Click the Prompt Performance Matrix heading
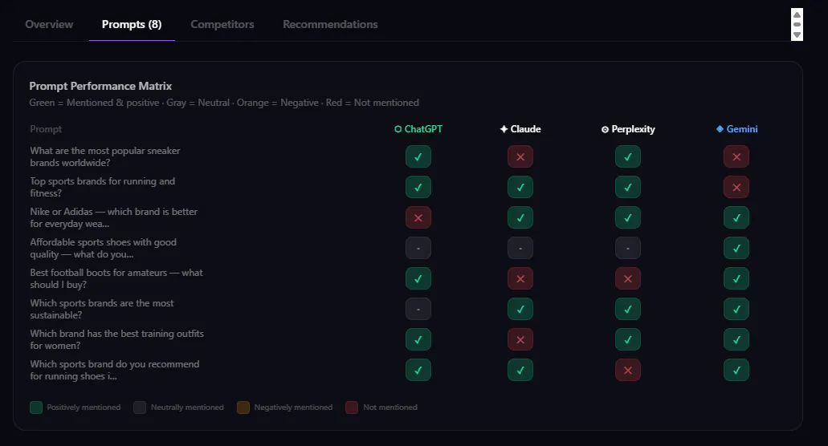The height and width of the screenshot is (446, 828). click(100, 86)
